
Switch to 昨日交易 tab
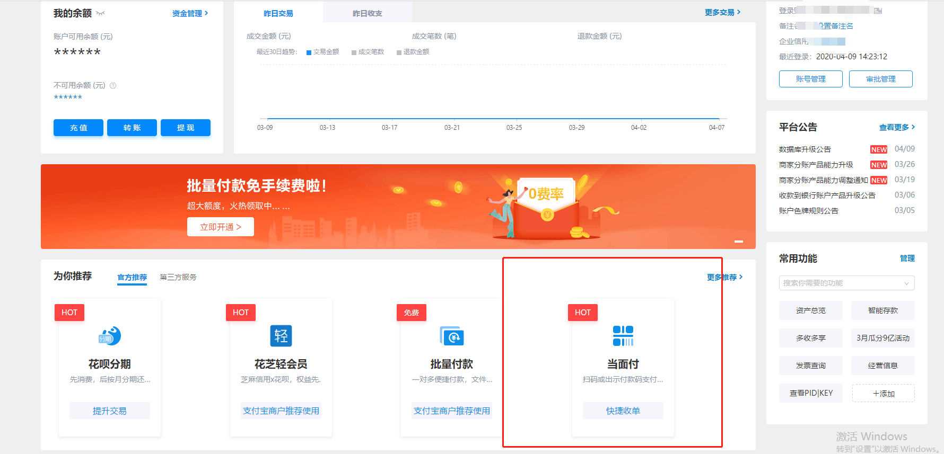278,13
